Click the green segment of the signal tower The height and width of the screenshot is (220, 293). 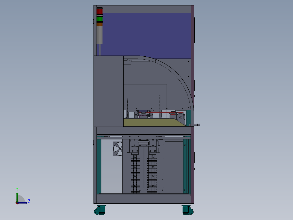pos(100,19)
